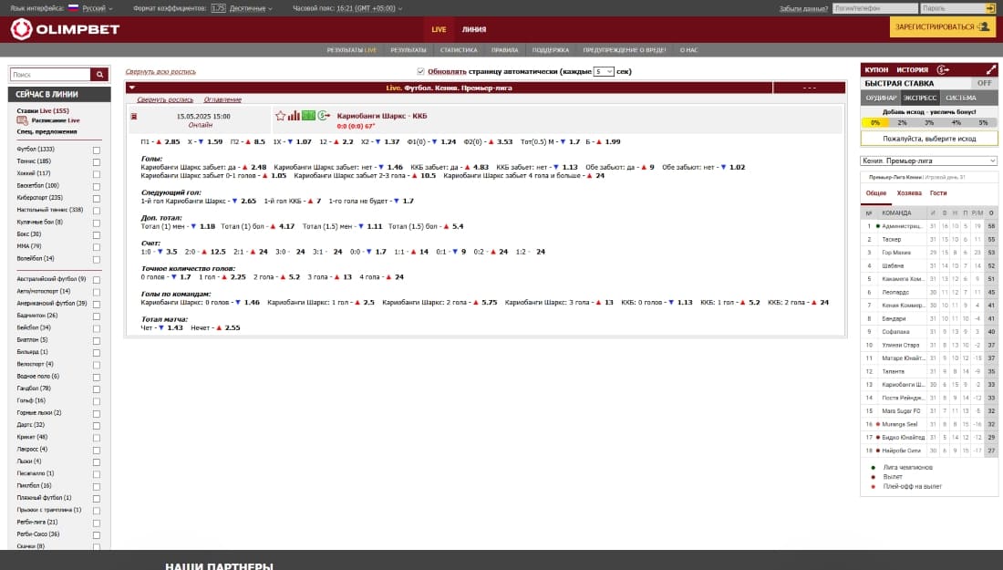Show the Хозяева standings tab
Screen dimensions: 1003x570
pyautogui.click(x=909, y=193)
